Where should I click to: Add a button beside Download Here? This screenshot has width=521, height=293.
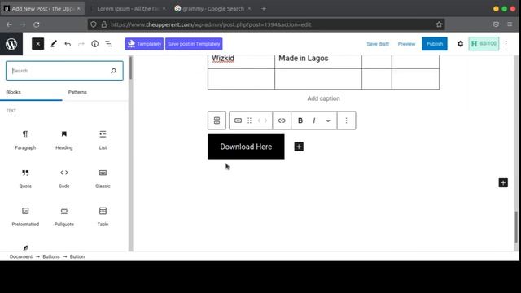pyautogui.click(x=299, y=146)
